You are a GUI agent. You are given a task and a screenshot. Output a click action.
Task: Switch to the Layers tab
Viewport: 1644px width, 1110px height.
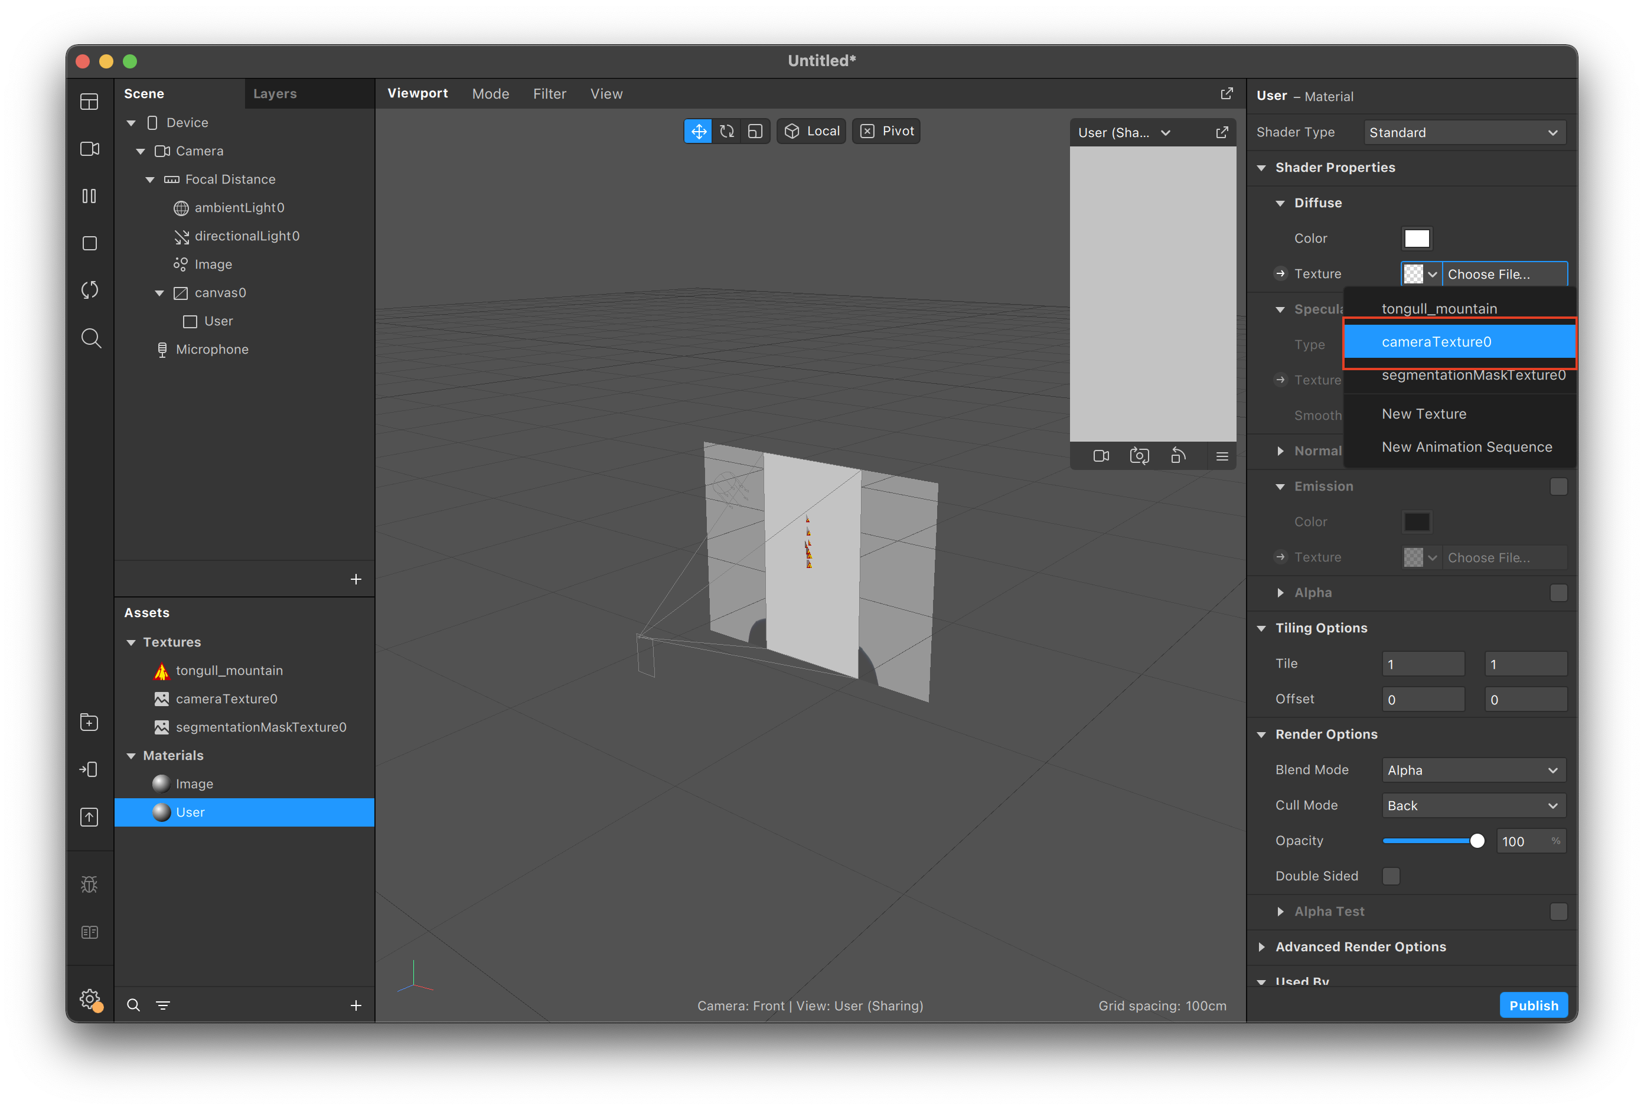tap(275, 94)
